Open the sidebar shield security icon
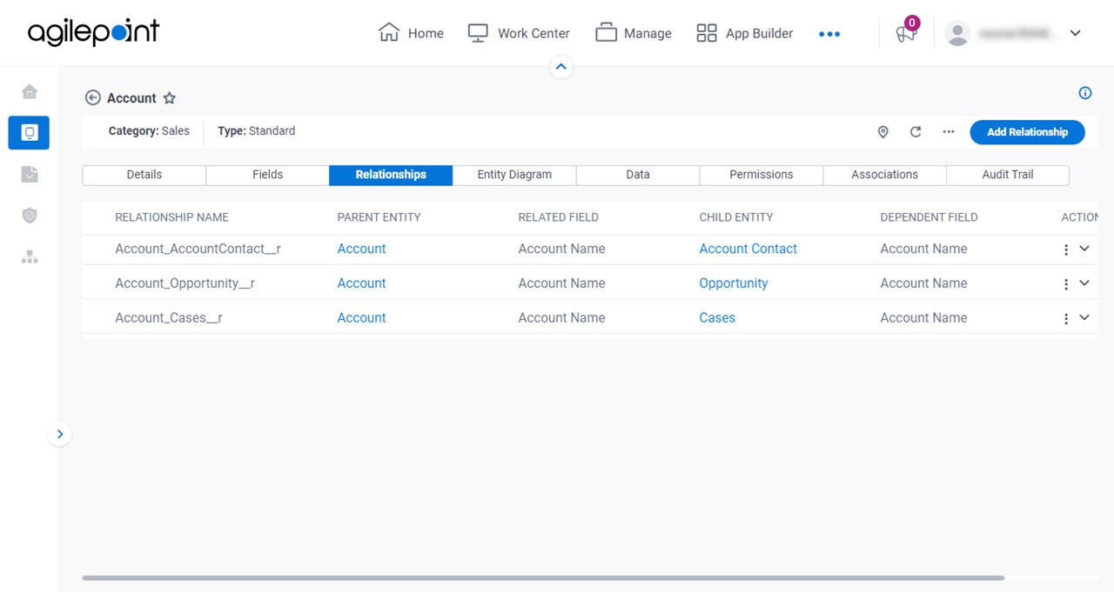This screenshot has height=592, width=1114. click(30, 216)
